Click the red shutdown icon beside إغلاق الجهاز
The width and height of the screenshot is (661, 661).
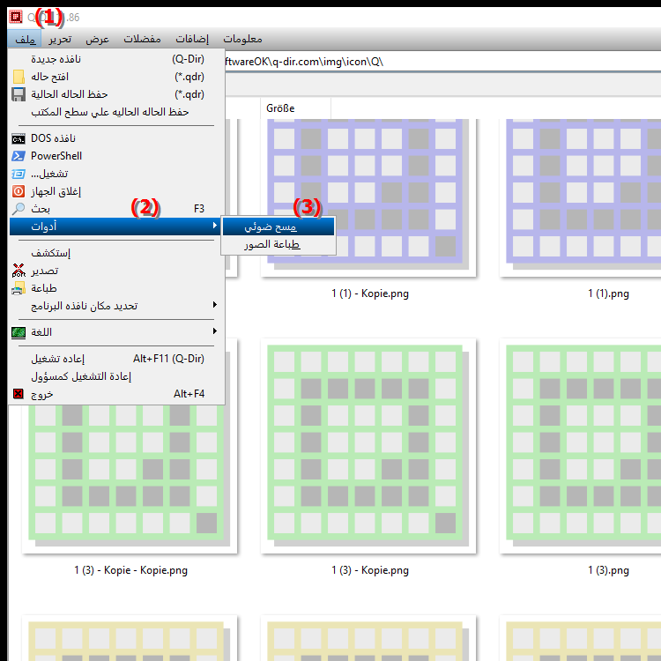click(19, 191)
